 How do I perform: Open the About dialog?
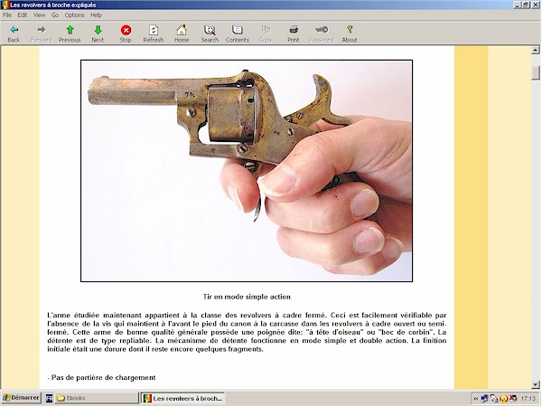350,33
